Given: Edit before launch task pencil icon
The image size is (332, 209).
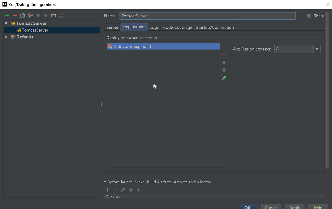Looking at the screenshot, I should pyautogui.click(x=123, y=190).
